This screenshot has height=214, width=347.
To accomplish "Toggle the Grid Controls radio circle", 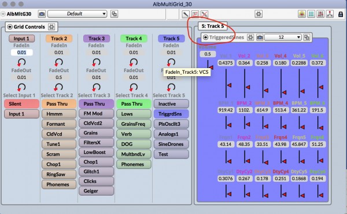I will [x=10, y=27].
